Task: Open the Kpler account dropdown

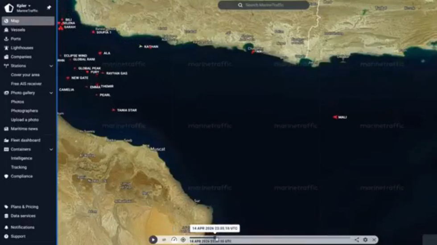Action: pyautogui.click(x=24, y=6)
